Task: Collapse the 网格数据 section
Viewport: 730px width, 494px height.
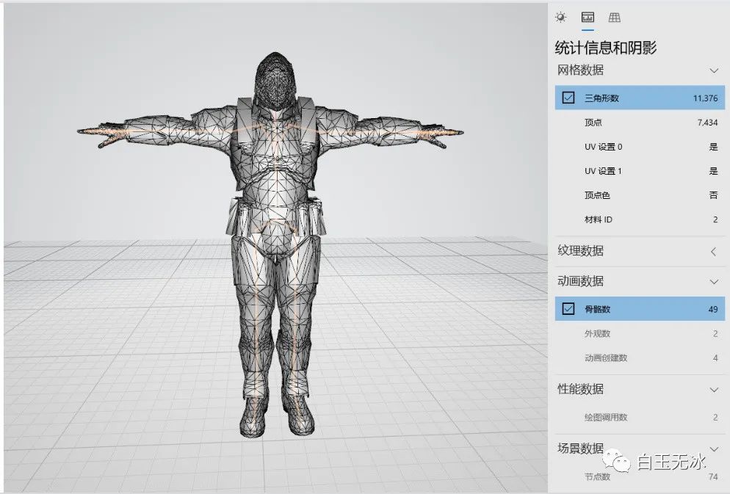Action: [x=714, y=70]
